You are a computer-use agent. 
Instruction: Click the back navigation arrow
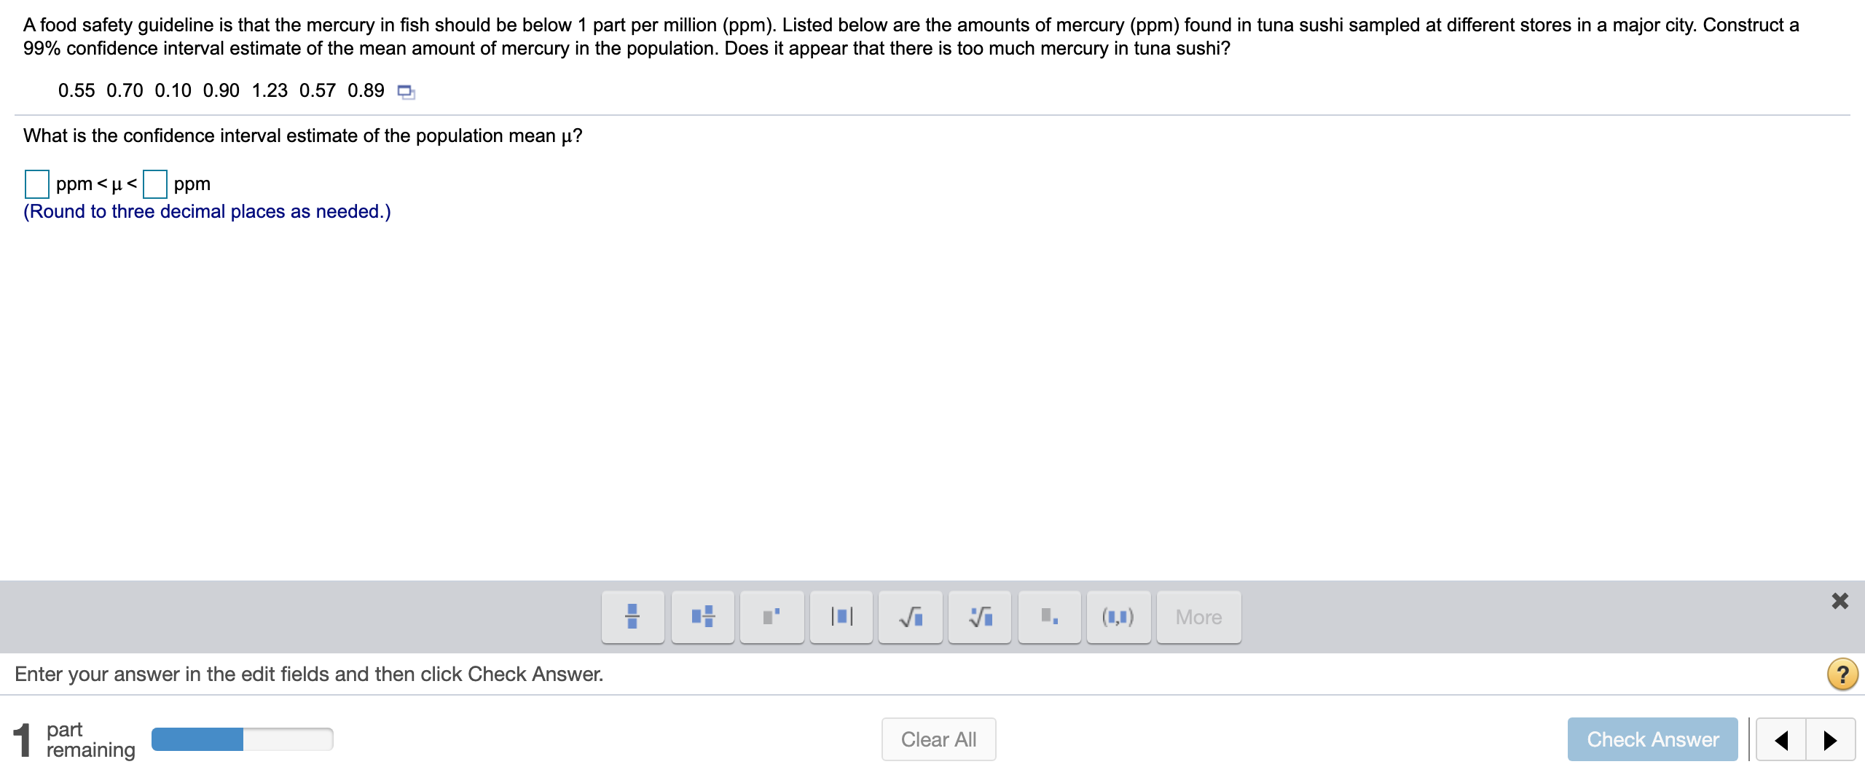click(1782, 739)
